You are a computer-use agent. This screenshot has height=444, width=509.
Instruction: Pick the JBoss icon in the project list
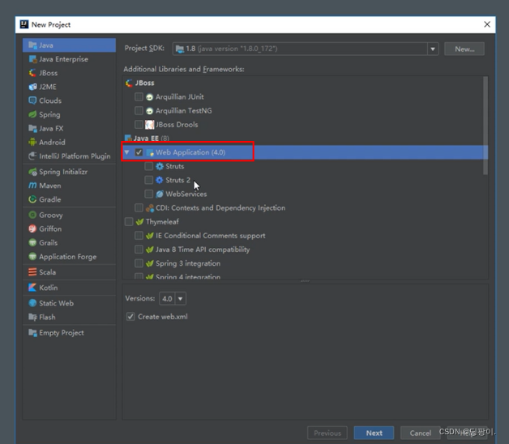pyautogui.click(x=32, y=73)
